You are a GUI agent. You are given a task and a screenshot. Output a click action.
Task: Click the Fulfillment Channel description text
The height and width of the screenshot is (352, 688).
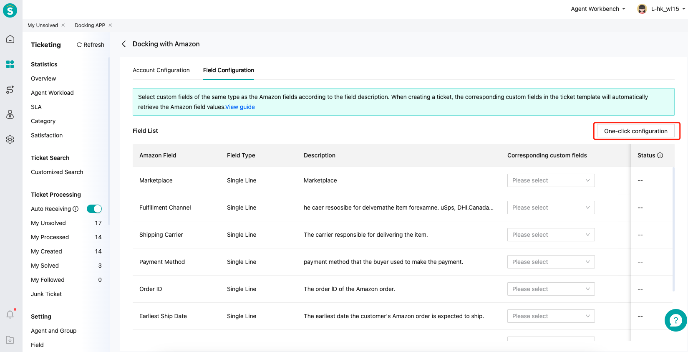(398, 208)
